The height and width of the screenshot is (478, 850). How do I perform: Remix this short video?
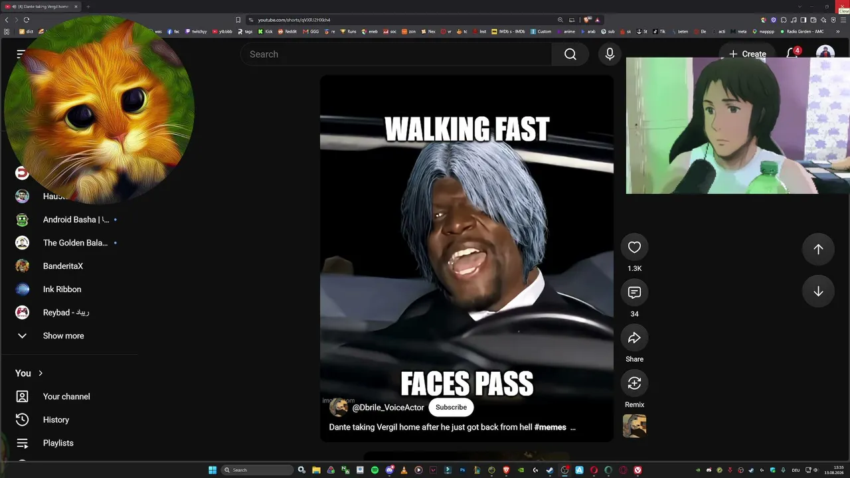[x=634, y=383]
